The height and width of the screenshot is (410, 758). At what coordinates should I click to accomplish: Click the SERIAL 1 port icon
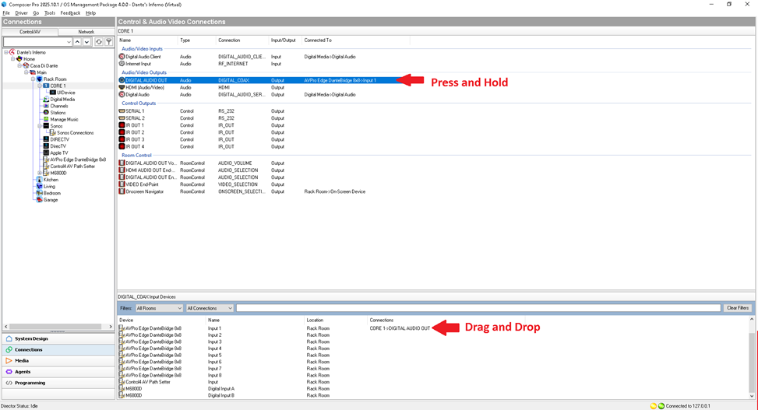(x=122, y=111)
